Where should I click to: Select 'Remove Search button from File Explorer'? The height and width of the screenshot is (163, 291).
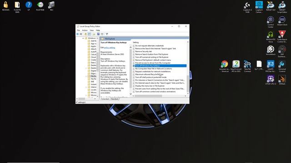point(151,54)
